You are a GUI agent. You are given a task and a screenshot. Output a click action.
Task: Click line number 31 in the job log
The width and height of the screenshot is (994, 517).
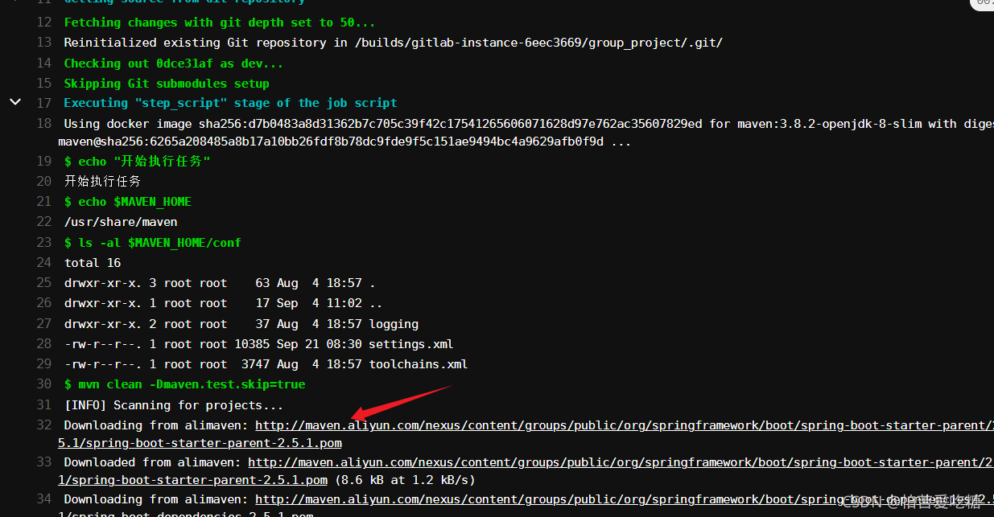[x=44, y=405]
